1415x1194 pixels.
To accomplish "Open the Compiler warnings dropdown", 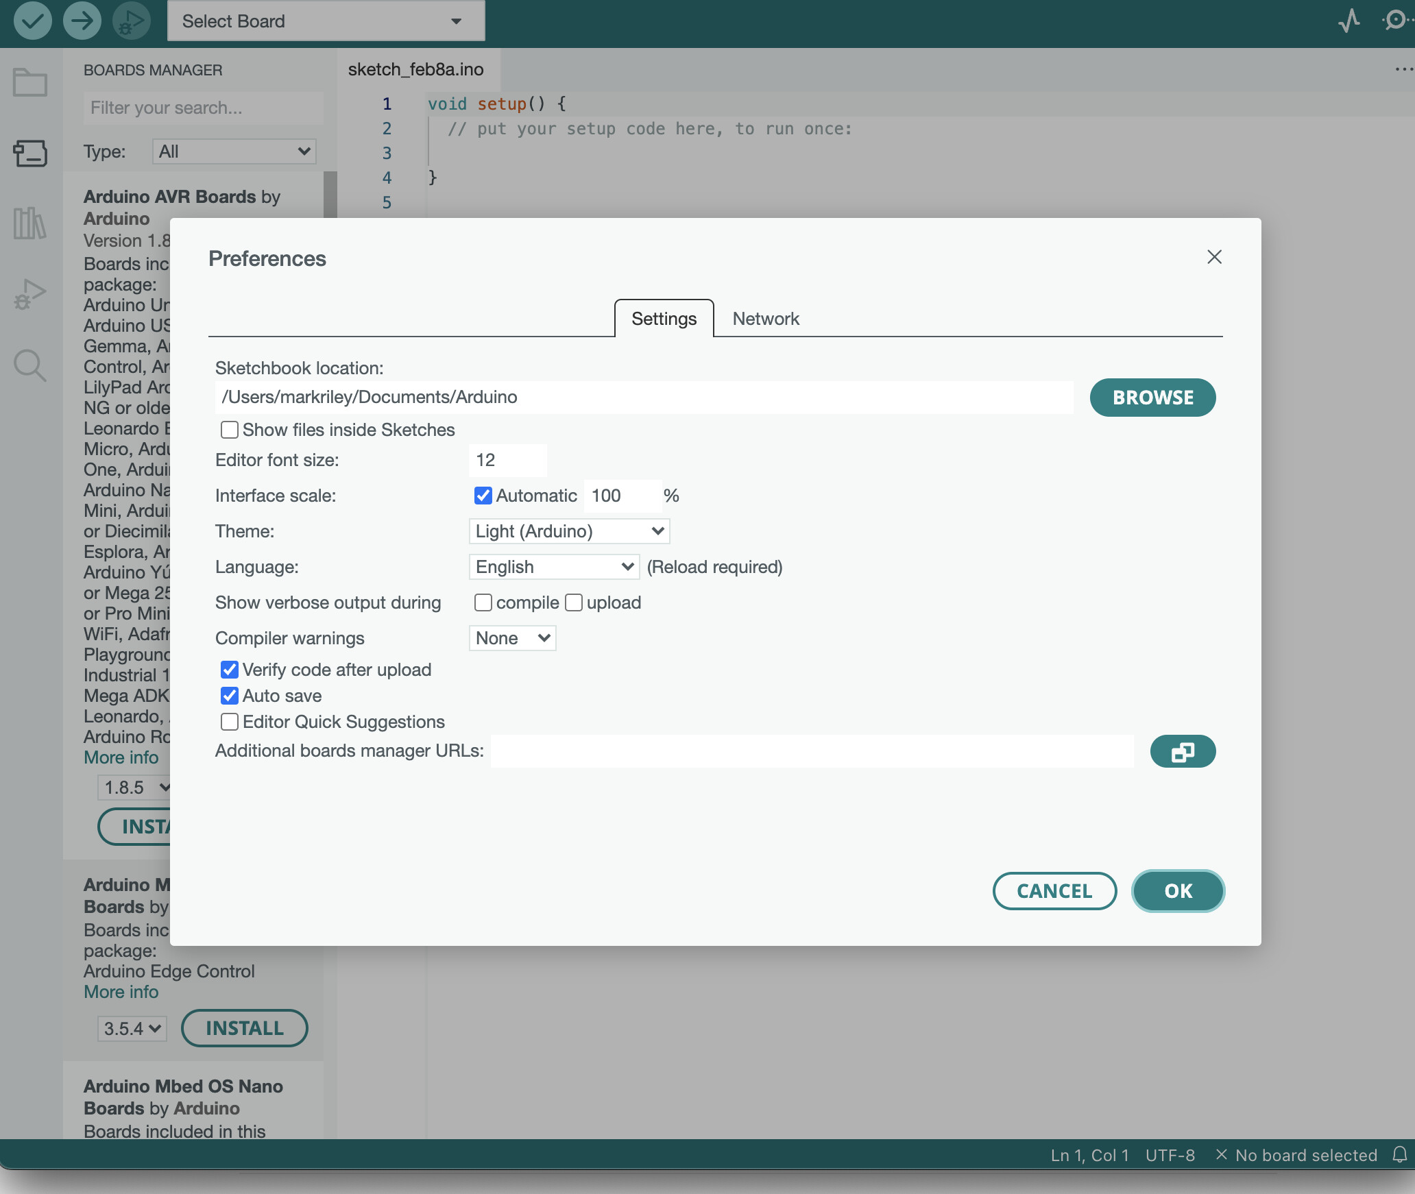I will tap(512, 638).
